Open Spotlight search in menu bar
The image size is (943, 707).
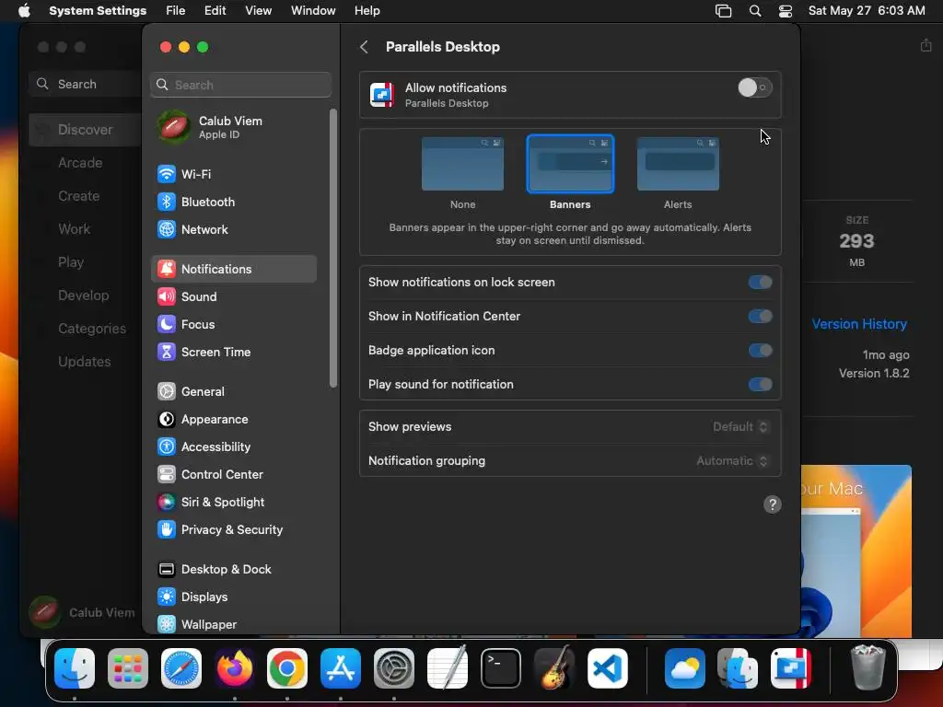point(755,11)
